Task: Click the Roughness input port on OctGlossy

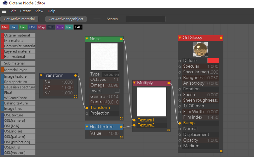Action: [x=180, y=78]
